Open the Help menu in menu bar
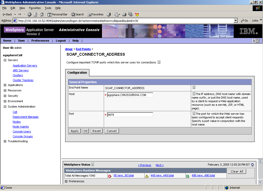Image resolution: width=263 pixels, height=191 pixels. 58,8
